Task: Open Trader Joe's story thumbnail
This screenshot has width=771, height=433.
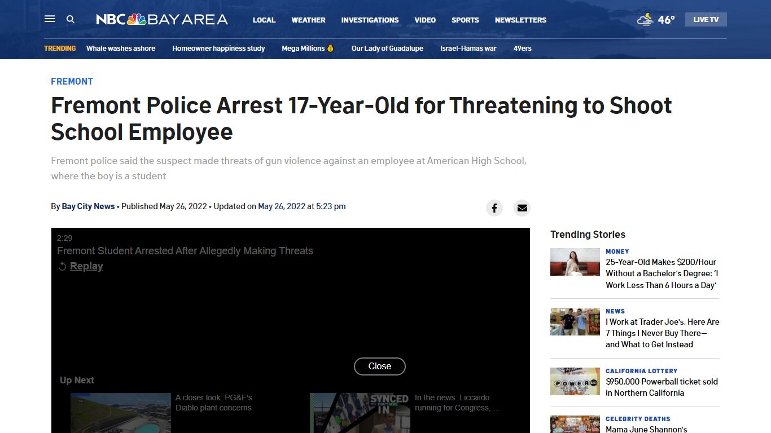Action: click(575, 322)
